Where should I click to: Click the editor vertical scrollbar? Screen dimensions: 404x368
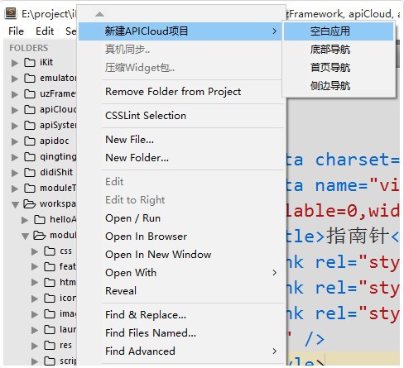tap(397, 54)
